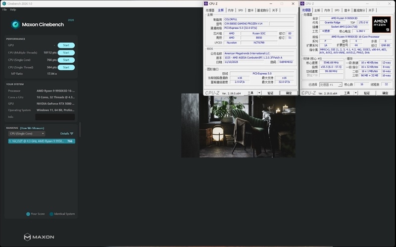The height and width of the screenshot is (247, 396).
Task: Click the rendered room scene preview image
Action: point(238,126)
